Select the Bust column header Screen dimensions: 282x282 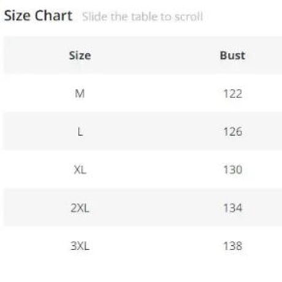(x=232, y=55)
